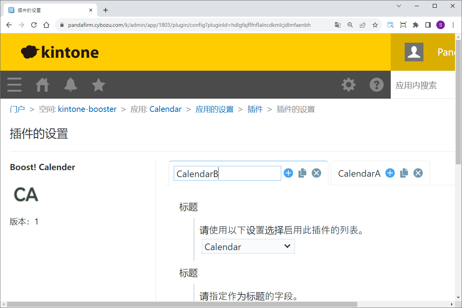Open the favorites star in kintone toolbar
The image size is (462, 308).
click(x=99, y=85)
